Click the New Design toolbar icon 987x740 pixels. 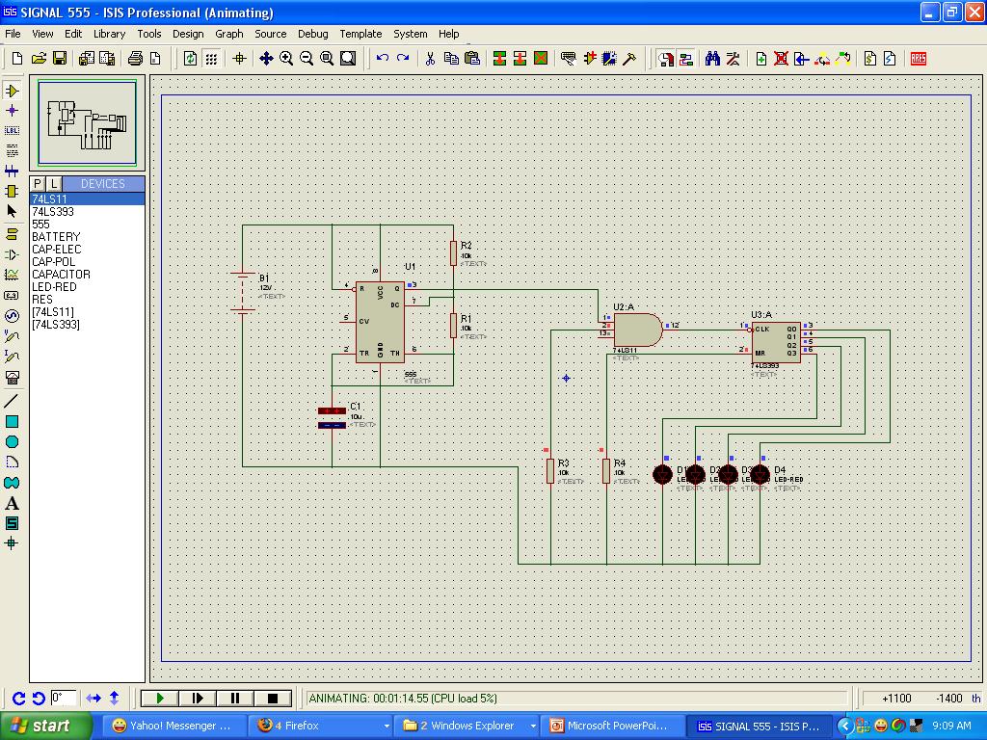tap(17, 59)
